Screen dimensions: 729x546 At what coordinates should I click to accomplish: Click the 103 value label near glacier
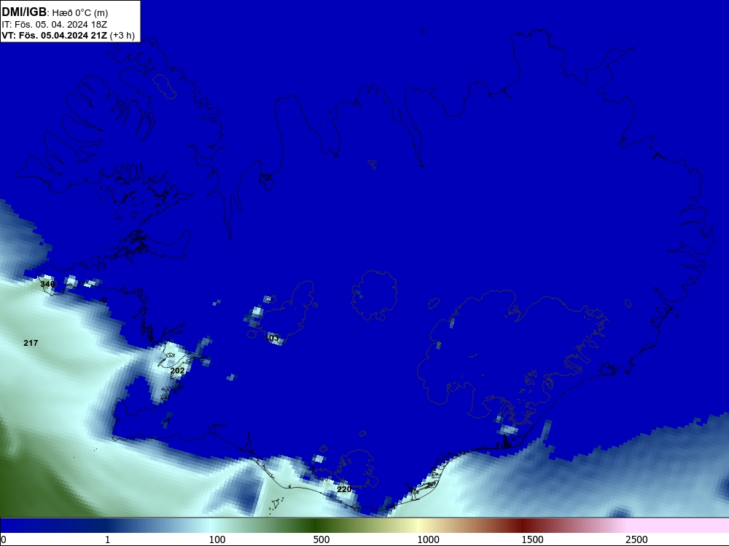pos(272,338)
